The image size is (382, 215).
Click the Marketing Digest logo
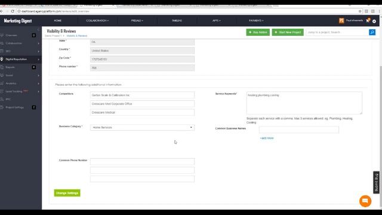18,21
